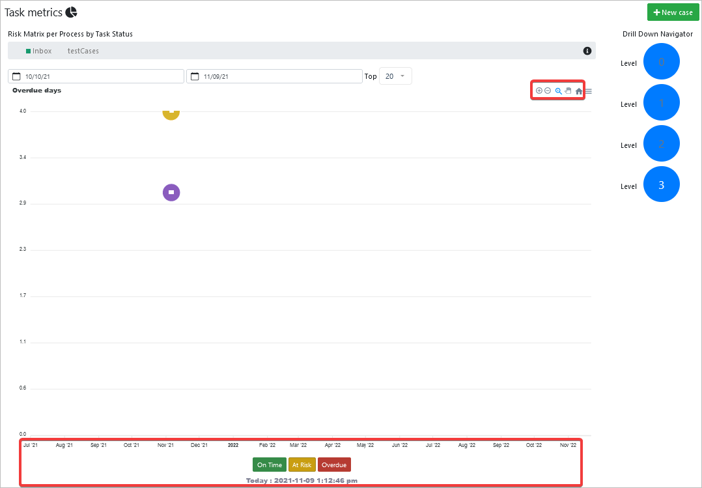Image resolution: width=702 pixels, height=488 pixels.
Task: Expand the Top 20 dropdown
Action: [x=395, y=76]
